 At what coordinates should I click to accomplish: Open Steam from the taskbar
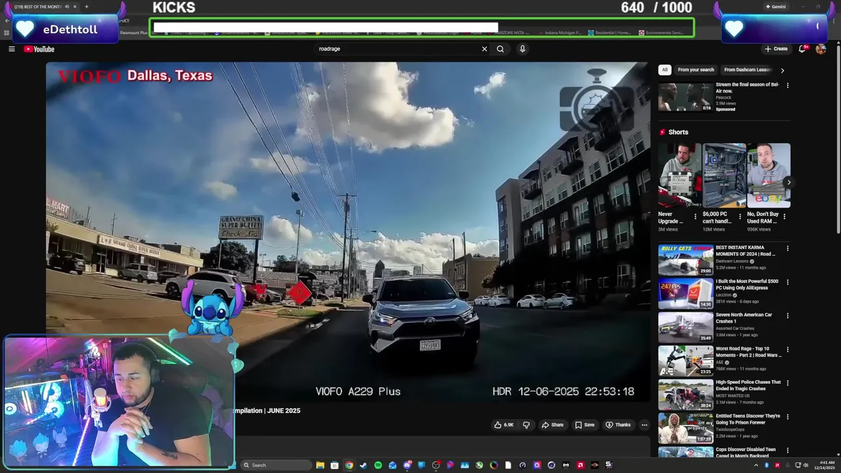[x=363, y=465]
